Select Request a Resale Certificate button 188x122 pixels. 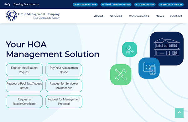point(24,101)
